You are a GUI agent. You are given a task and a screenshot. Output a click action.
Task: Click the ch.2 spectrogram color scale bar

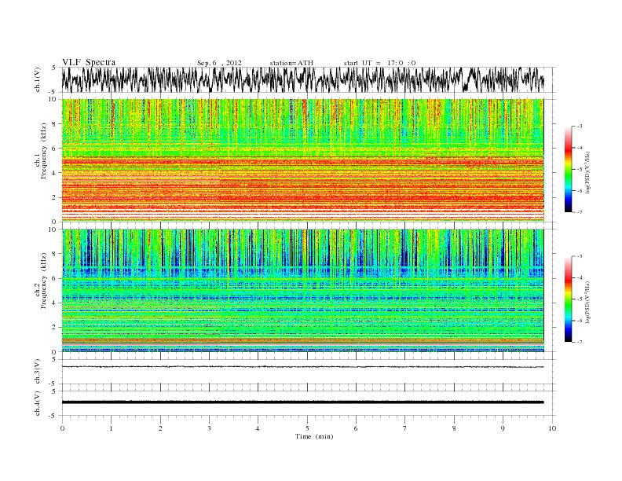568,299
